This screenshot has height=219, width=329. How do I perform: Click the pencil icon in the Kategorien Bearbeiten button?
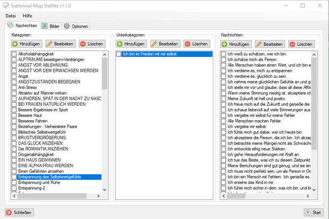(49, 44)
